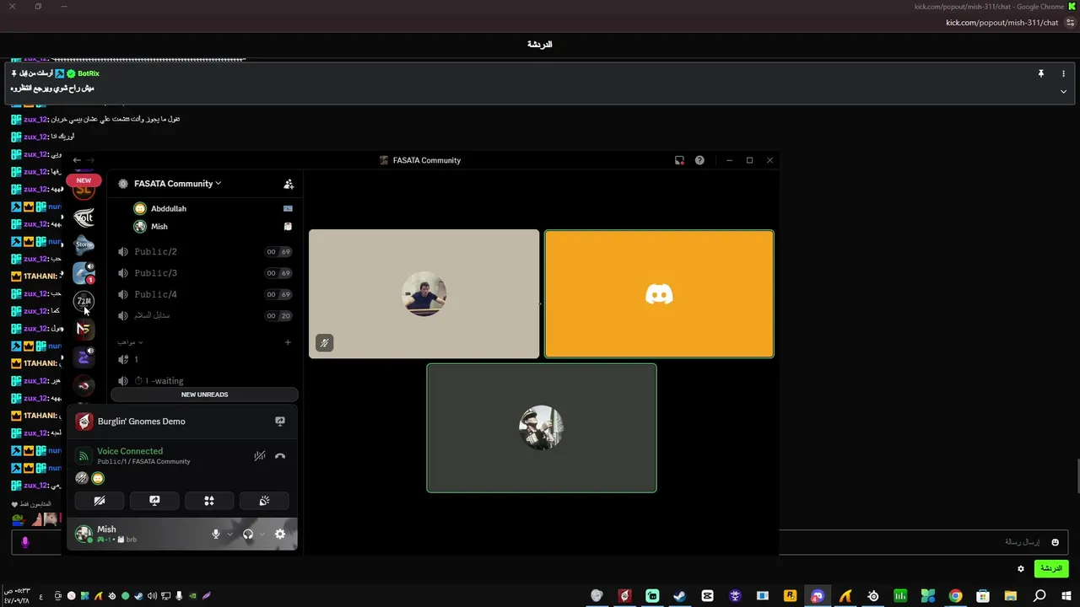Toggle the camera on in Discord
Viewport: 1080px width, 607px height.
coord(100,501)
